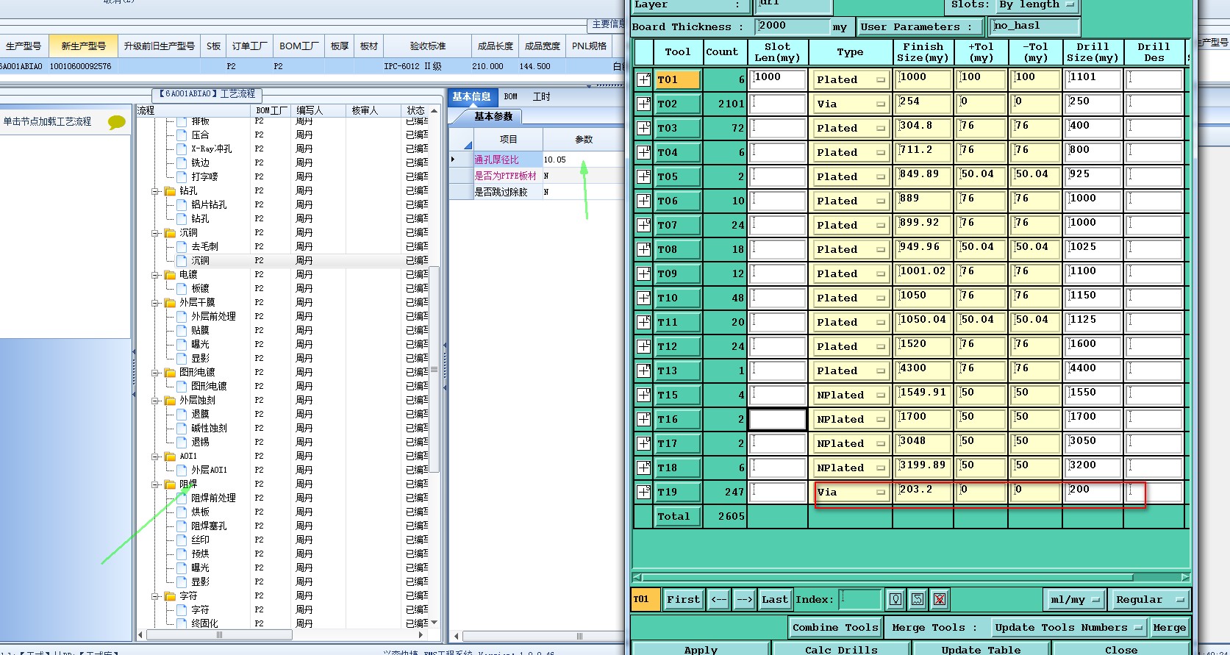Select the 去毛刺 step in the tree

tap(204, 247)
